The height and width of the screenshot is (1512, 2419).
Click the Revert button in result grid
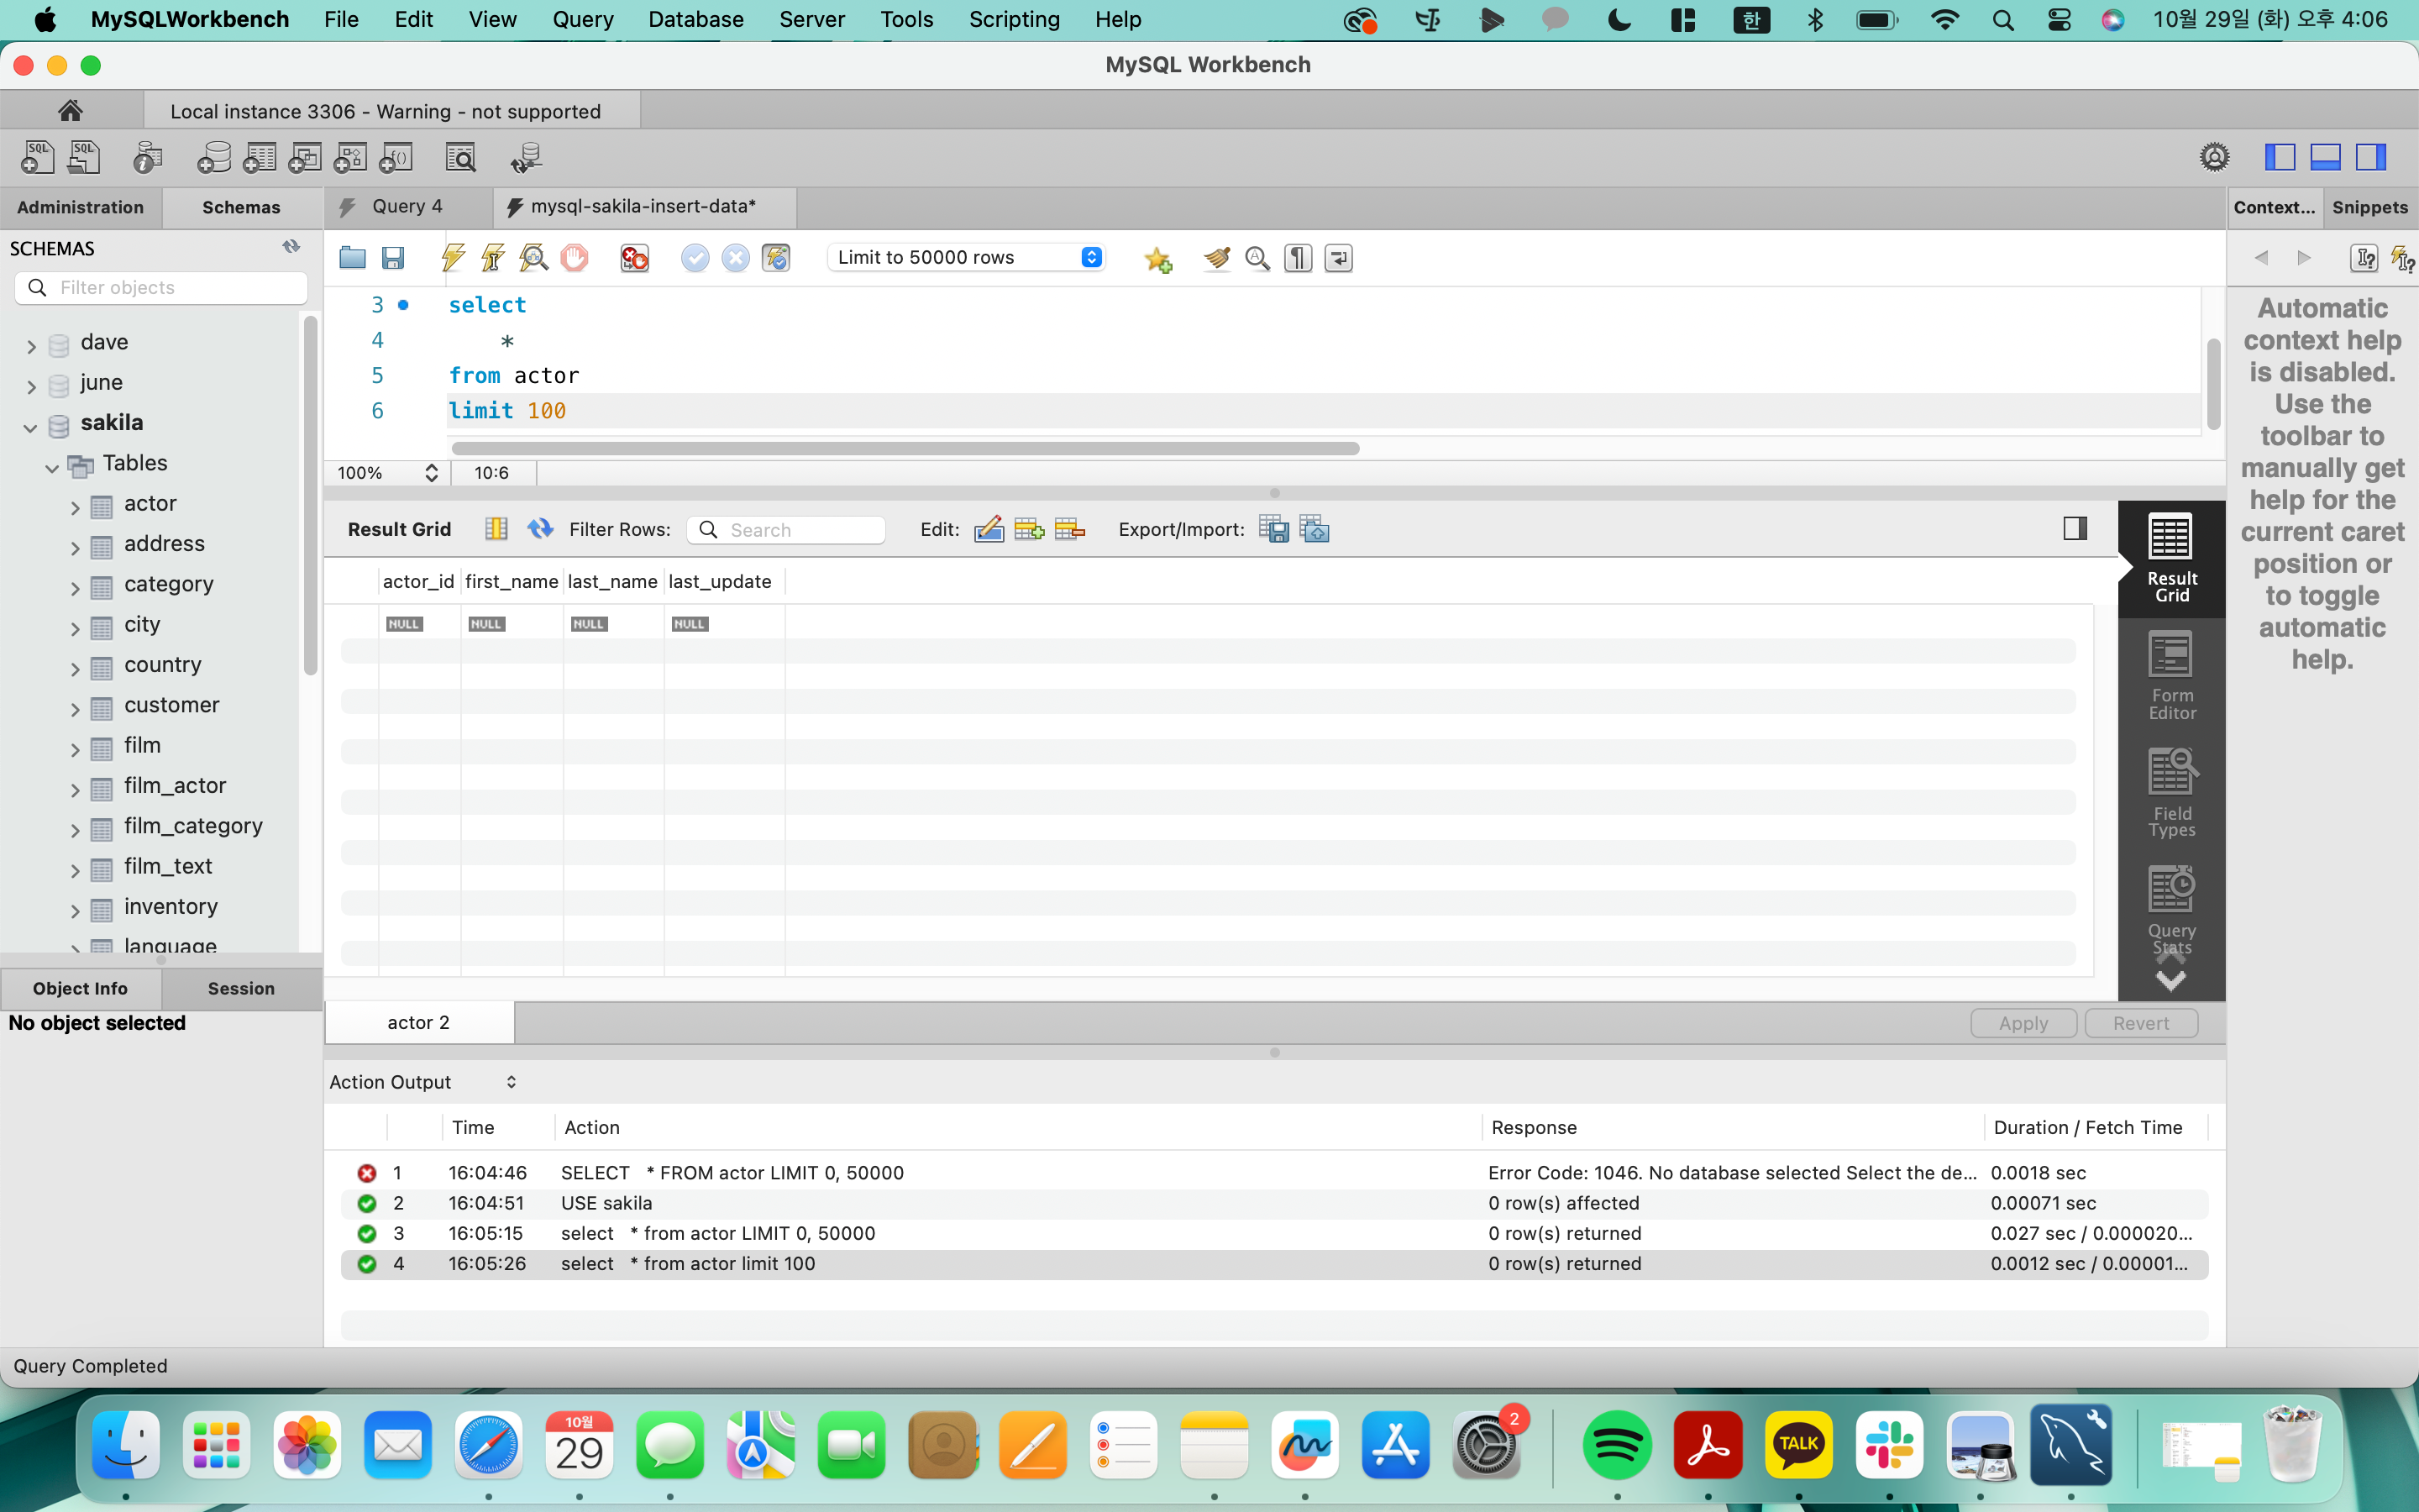point(2140,1022)
